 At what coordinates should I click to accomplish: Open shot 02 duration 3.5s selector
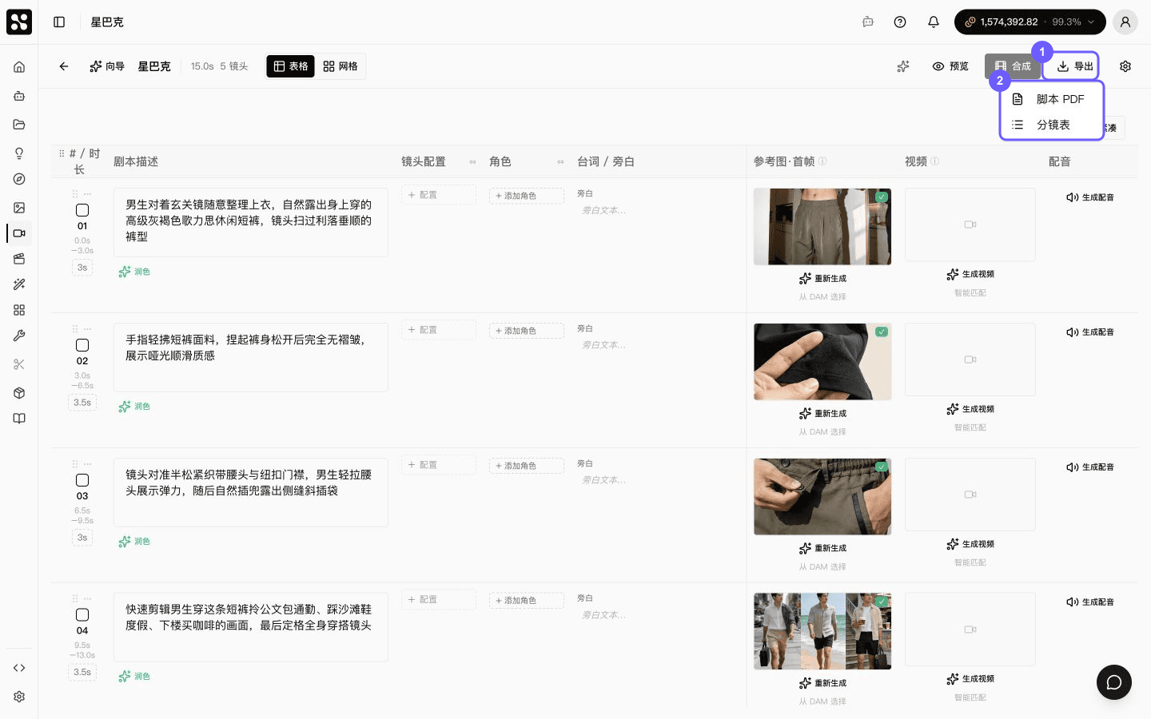click(x=82, y=403)
